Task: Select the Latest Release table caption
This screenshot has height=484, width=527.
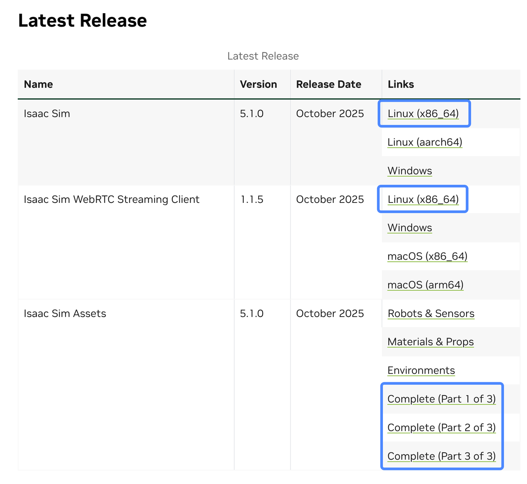Action: 263,56
